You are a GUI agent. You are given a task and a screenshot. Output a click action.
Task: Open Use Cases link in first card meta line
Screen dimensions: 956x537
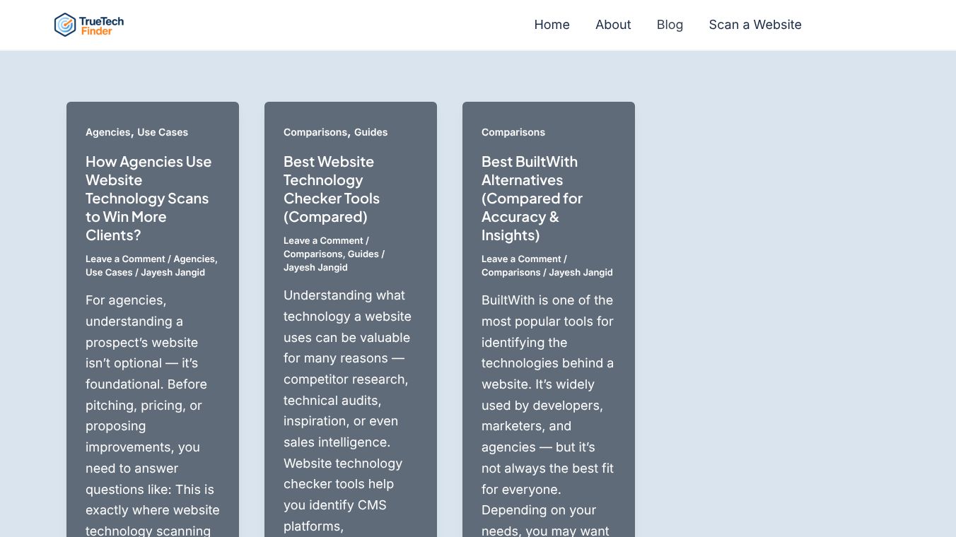109,273
